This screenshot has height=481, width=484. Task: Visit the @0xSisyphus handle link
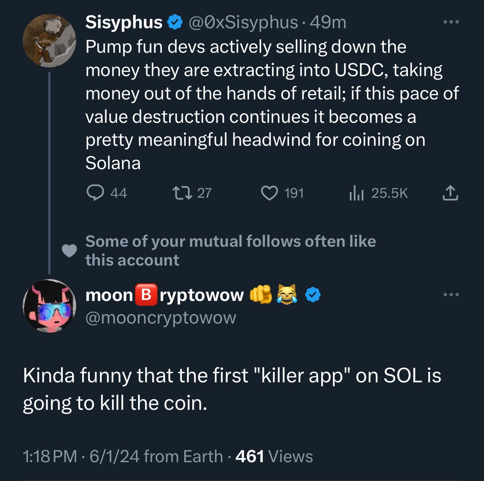[x=243, y=23]
